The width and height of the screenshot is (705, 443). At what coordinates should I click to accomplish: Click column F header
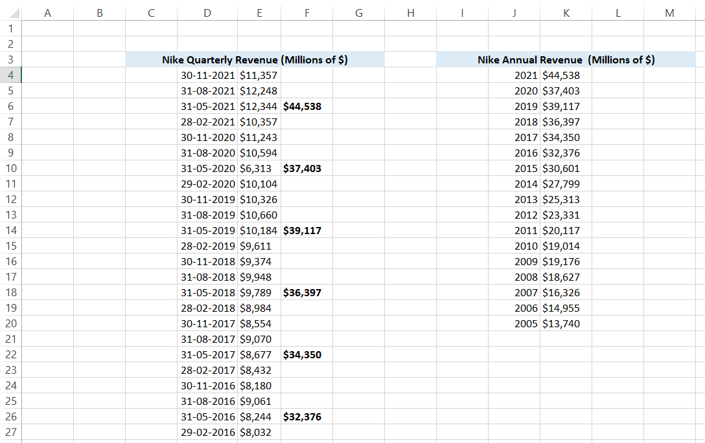(x=306, y=13)
